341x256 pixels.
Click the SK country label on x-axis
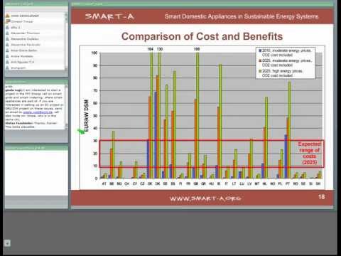pyautogui.click(x=318, y=183)
